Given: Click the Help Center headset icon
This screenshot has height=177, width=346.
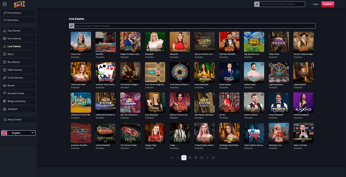Looking at the screenshot, I should pos(5,119).
